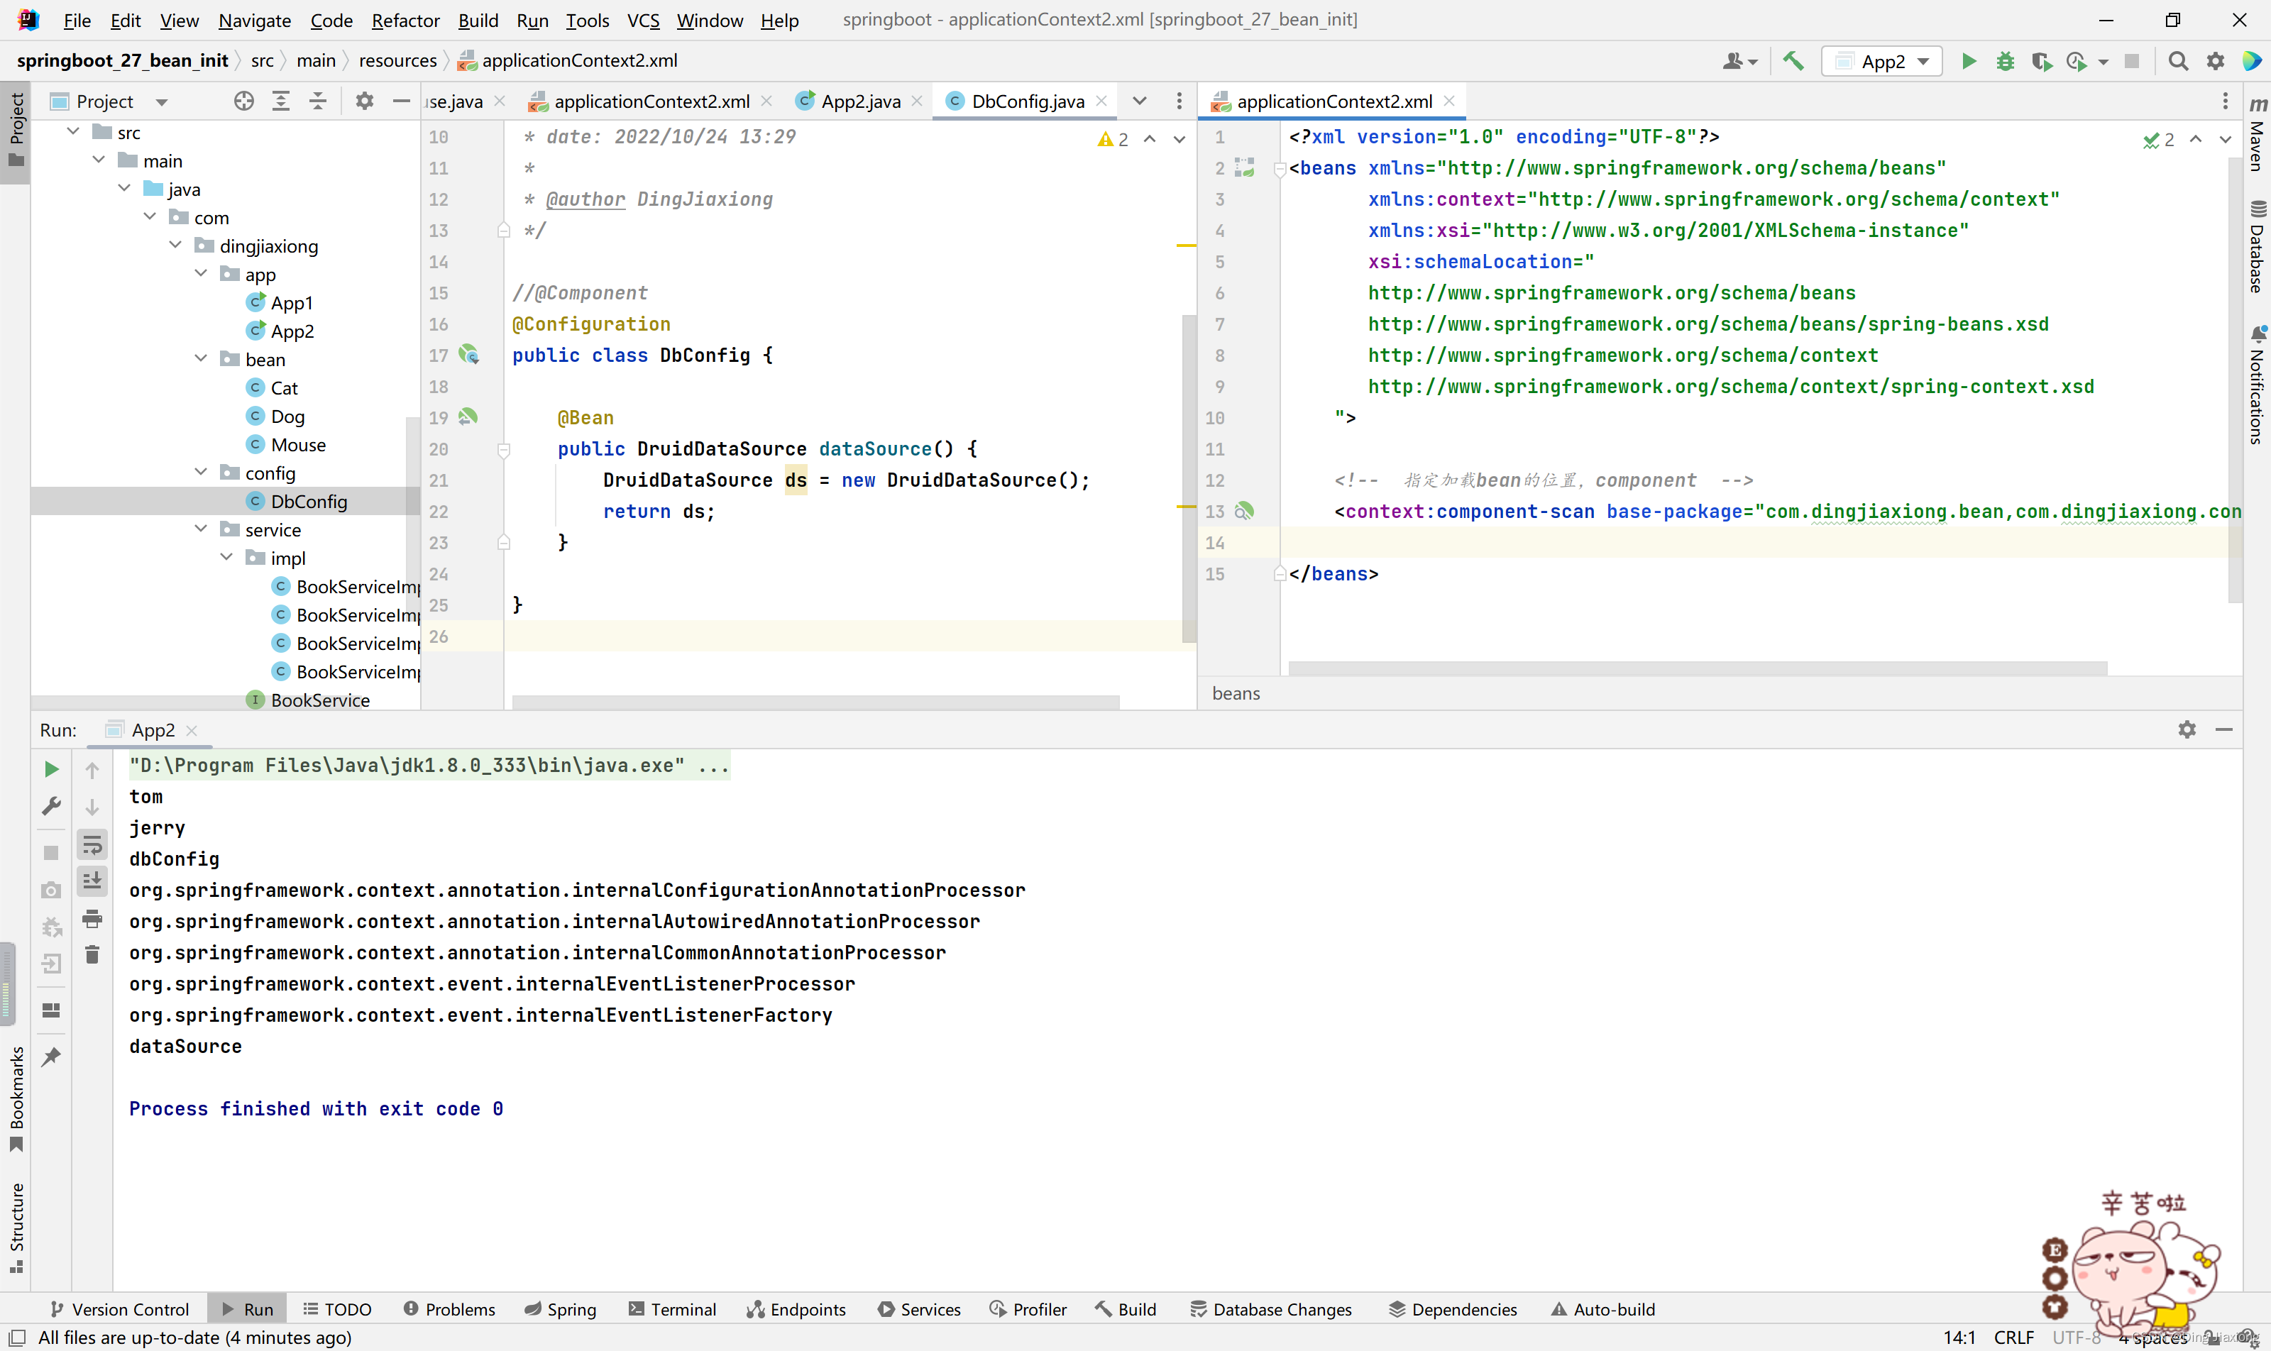Open IDE settings gear in main toolbar

[2216, 61]
